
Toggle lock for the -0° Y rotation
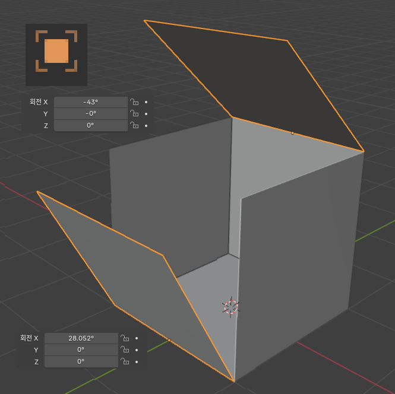134,113
